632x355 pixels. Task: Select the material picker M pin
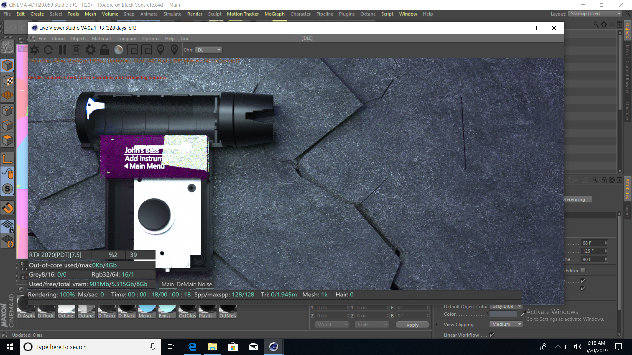pos(174,50)
